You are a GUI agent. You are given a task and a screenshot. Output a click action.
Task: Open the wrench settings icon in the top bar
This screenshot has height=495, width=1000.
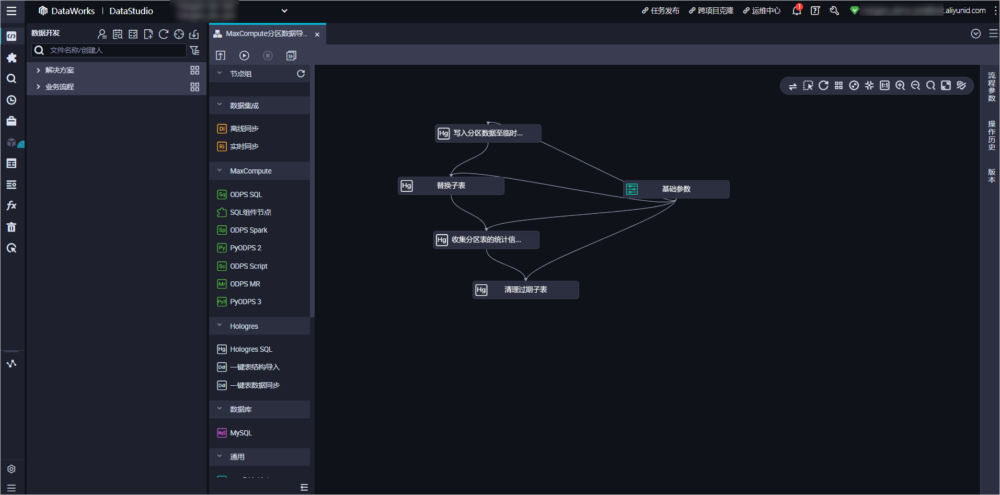click(834, 11)
